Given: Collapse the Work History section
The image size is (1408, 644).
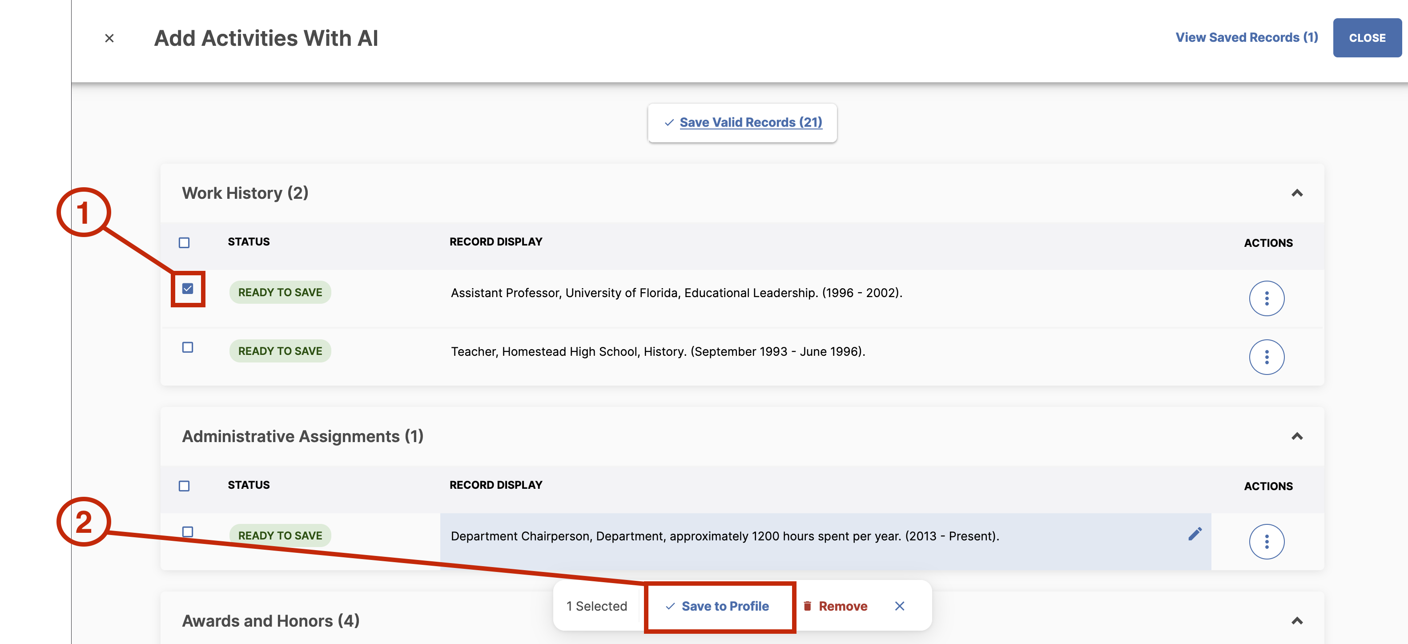Looking at the screenshot, I should (1297, 193).
